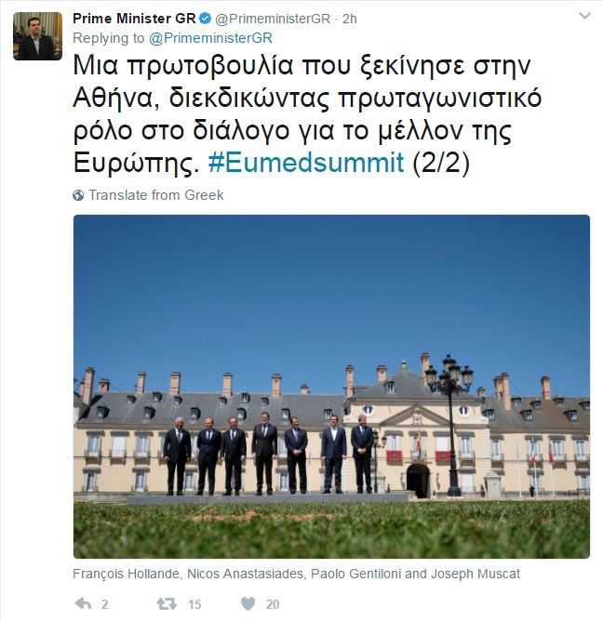
Task: Expand the tweet options chevron
Action: click(584, 16)
